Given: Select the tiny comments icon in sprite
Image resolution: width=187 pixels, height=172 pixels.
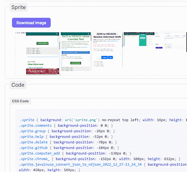Looking at the screenshot, I should click(16, 33).
